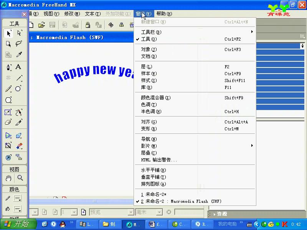Activate the Pen tool

pyautogui.click(x=8, y=67)
